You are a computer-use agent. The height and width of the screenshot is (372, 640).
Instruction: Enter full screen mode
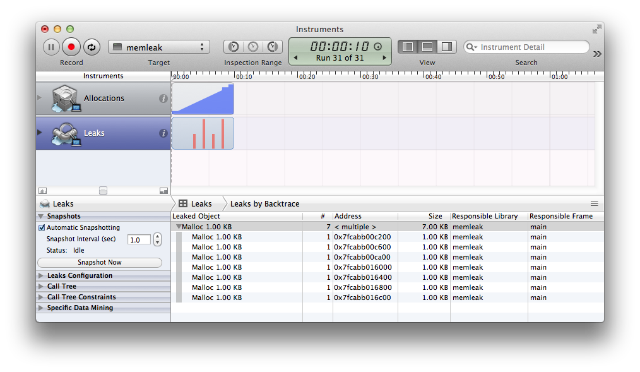597,29
